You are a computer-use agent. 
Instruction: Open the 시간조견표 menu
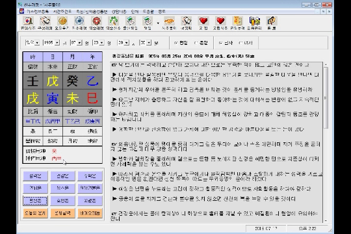click(62, 11)
